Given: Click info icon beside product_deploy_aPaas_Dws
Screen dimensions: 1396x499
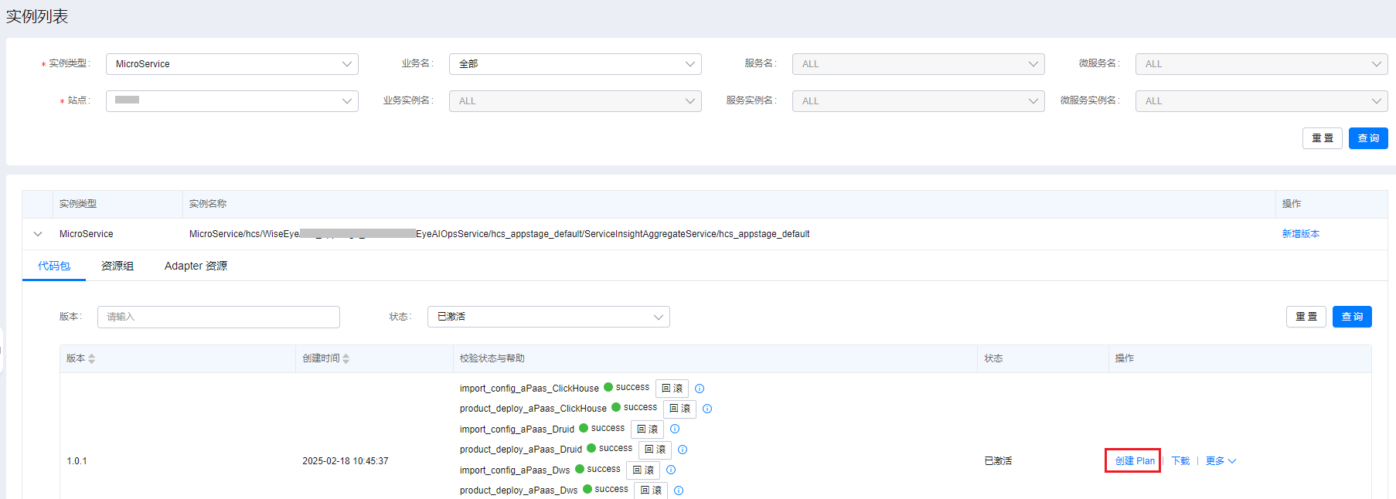Looking at the screenshot, I should pyautogui.click(x=679, y=491).
